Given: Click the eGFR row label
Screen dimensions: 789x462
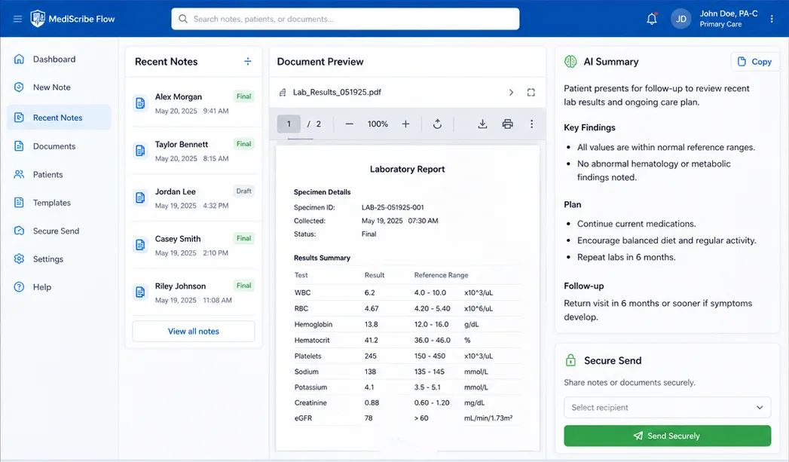Looking at the screenshot, I should tap(304, 418).
